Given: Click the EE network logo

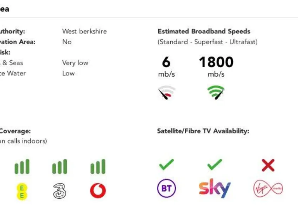Looking at the screenshot, I should pyautogui.click(x=22, y=191).
